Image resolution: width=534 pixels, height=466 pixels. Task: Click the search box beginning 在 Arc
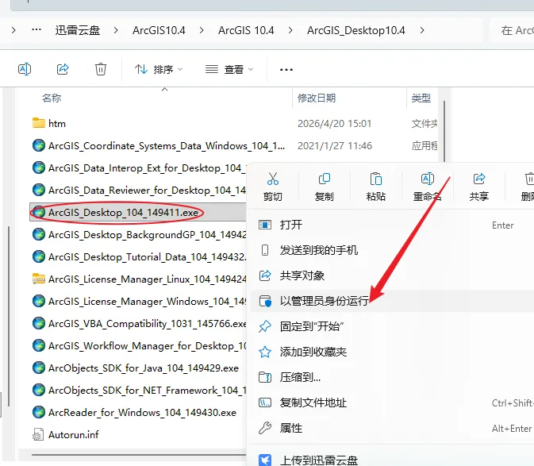(x=513, y=30)
